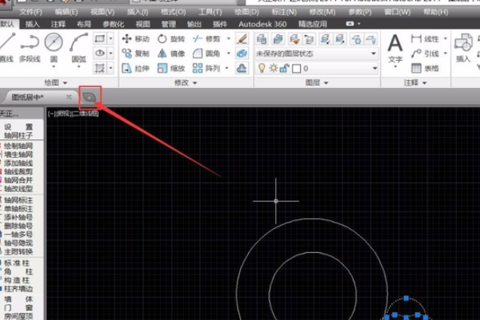Image resolution: width=480 pixels, height=320 pixels.
Task: Click the second layer tool icon
Action: click(x=278, y=39)
